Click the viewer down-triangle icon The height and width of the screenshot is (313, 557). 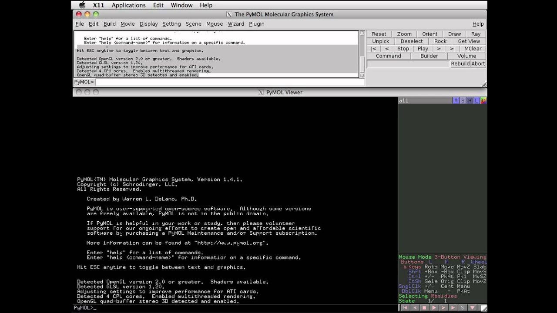coord(472,308)
